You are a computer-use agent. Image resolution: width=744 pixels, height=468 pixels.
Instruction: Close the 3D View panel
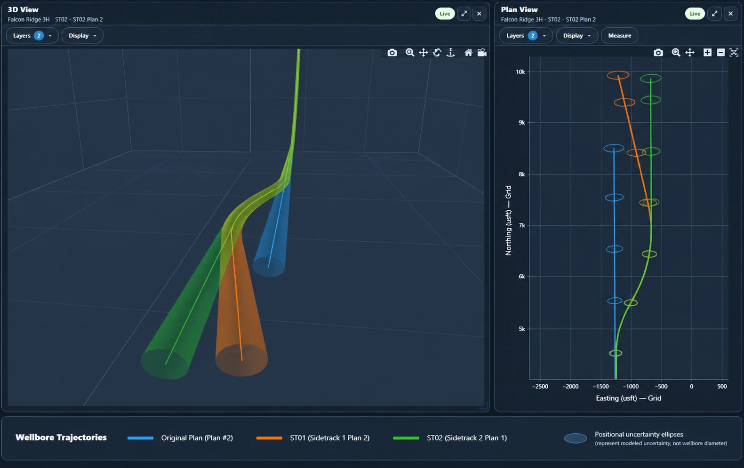tap(479, 14)
